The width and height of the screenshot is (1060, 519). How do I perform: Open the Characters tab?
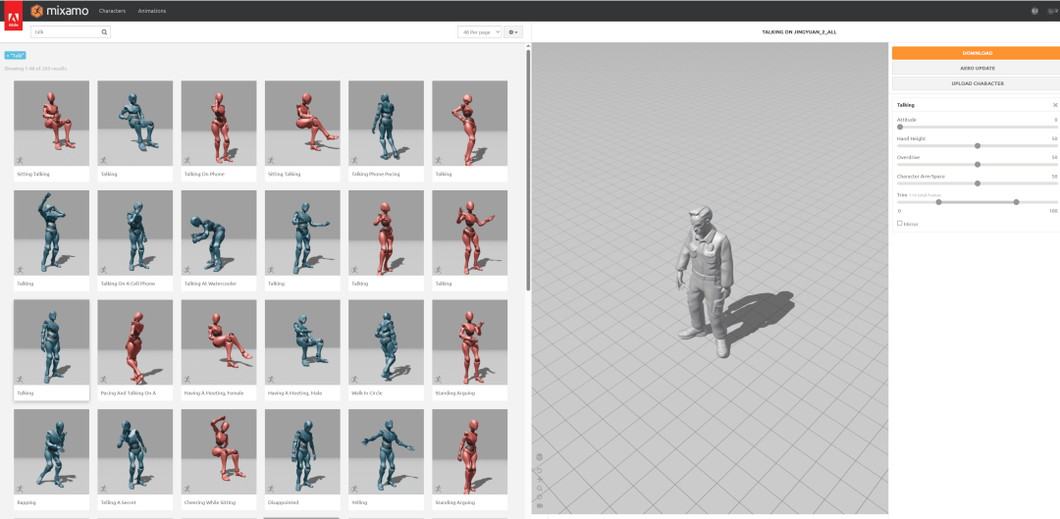112,11
